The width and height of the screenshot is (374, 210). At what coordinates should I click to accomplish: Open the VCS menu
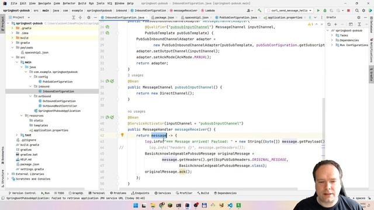(109, 3)
